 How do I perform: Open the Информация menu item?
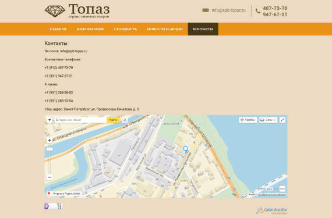click(x=90, y=29)
